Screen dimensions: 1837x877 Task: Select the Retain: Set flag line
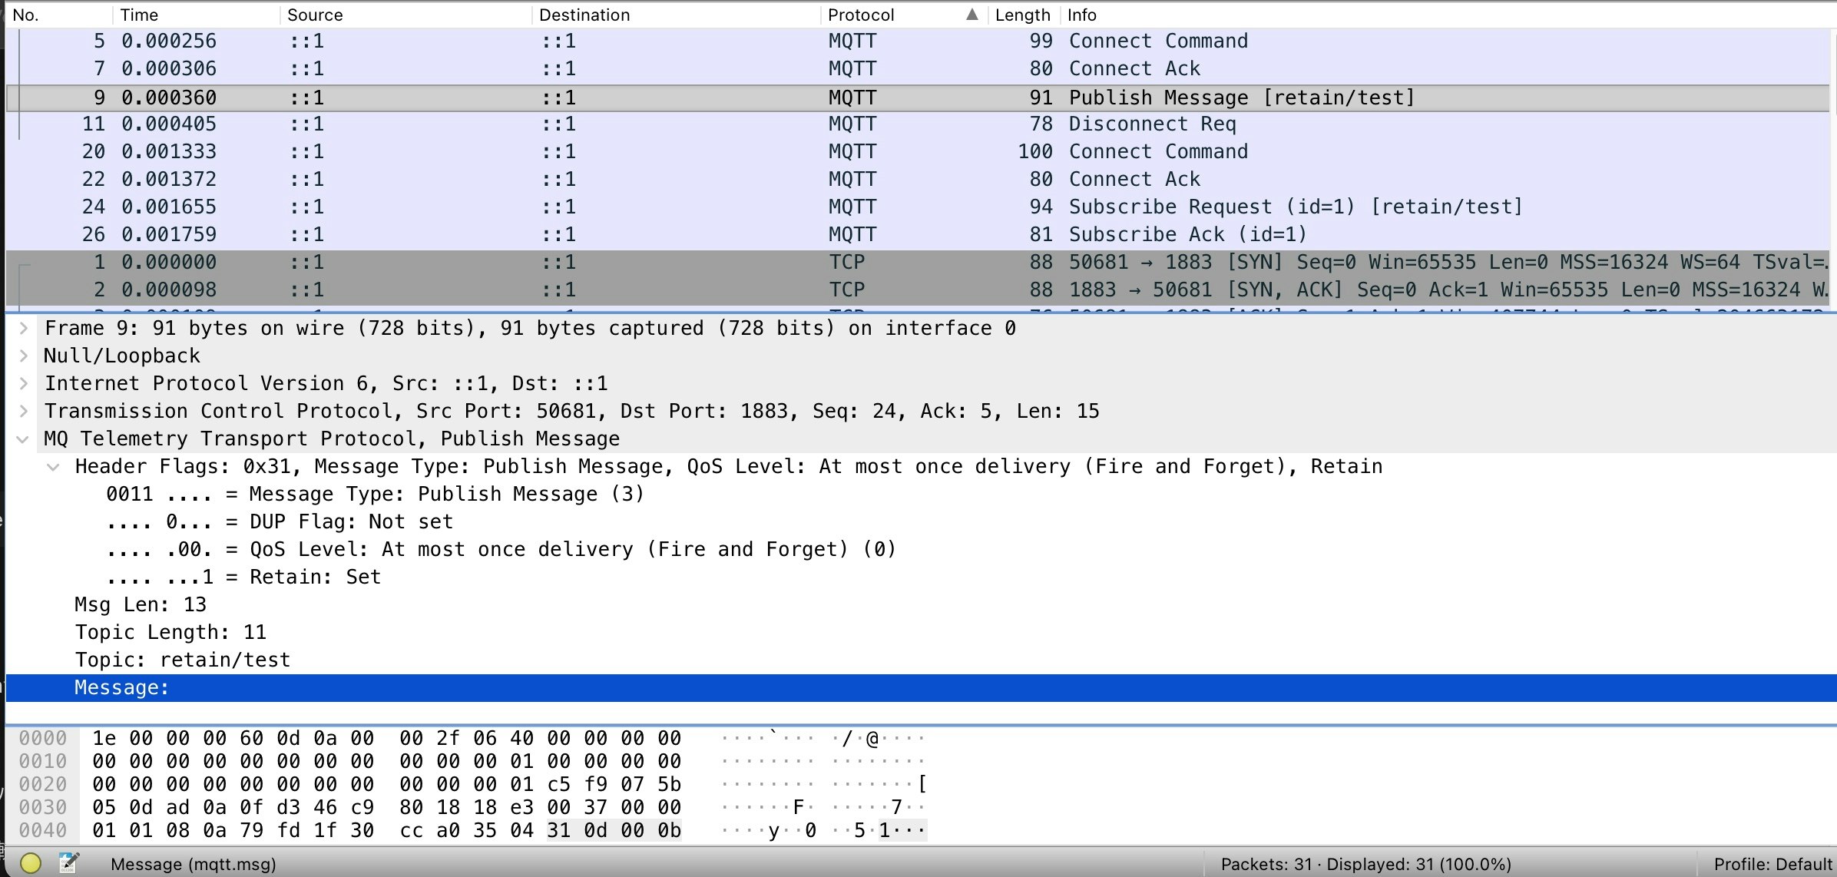pos(243,577)
